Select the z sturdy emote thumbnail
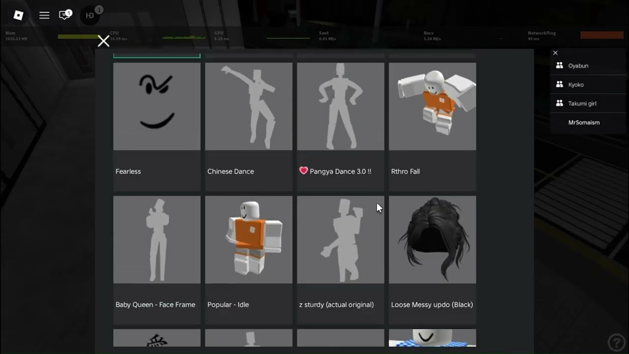This screenshot has width=629, height=354. 341,239
